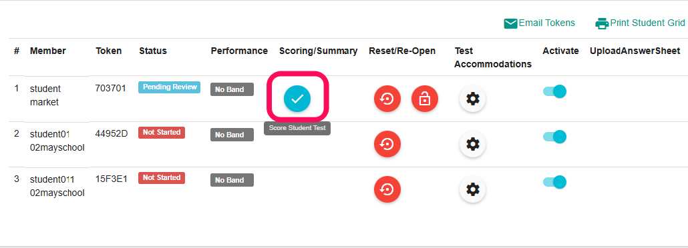Image resolution: width=688 pixels, height=248 pixels.
Task: Open accommodations gear for token 44952D
Action: click(x=472, y=144)
